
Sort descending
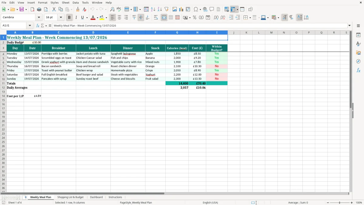coord(160,9)
